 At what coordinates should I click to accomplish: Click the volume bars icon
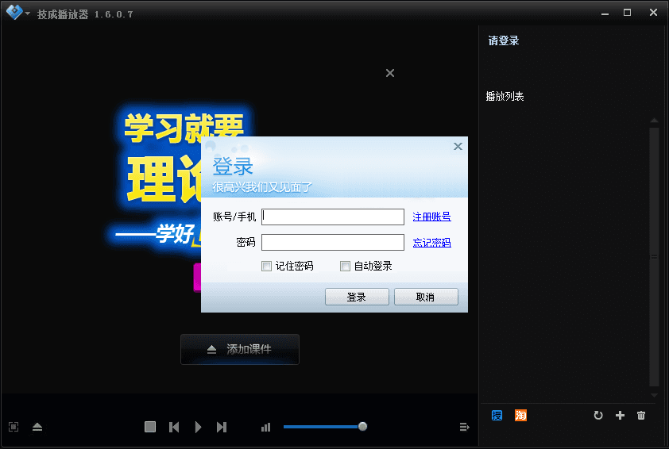pos(265,427)
